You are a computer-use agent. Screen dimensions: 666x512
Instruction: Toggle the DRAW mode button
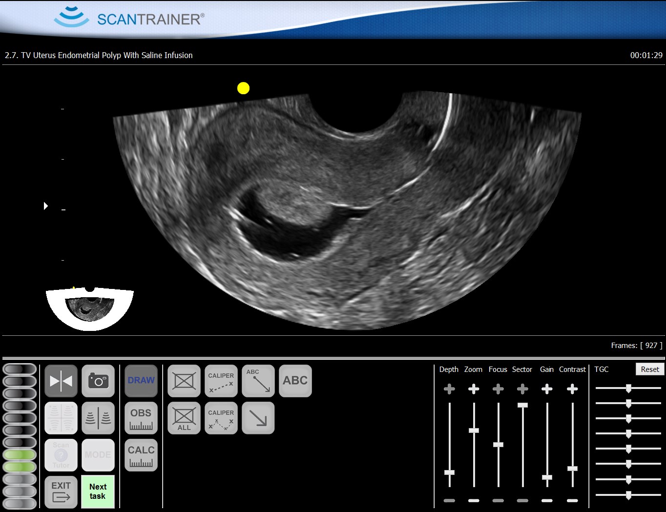pos(141,381)
